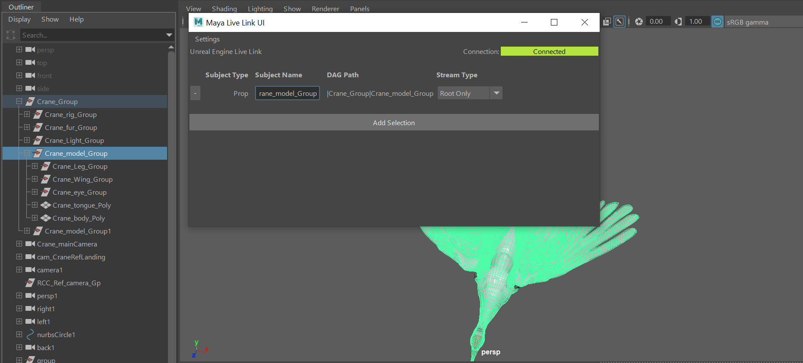Click the mesh icon beside Crane_tongue_Poly
Viewport: 803px width, 363px height.
46,205
